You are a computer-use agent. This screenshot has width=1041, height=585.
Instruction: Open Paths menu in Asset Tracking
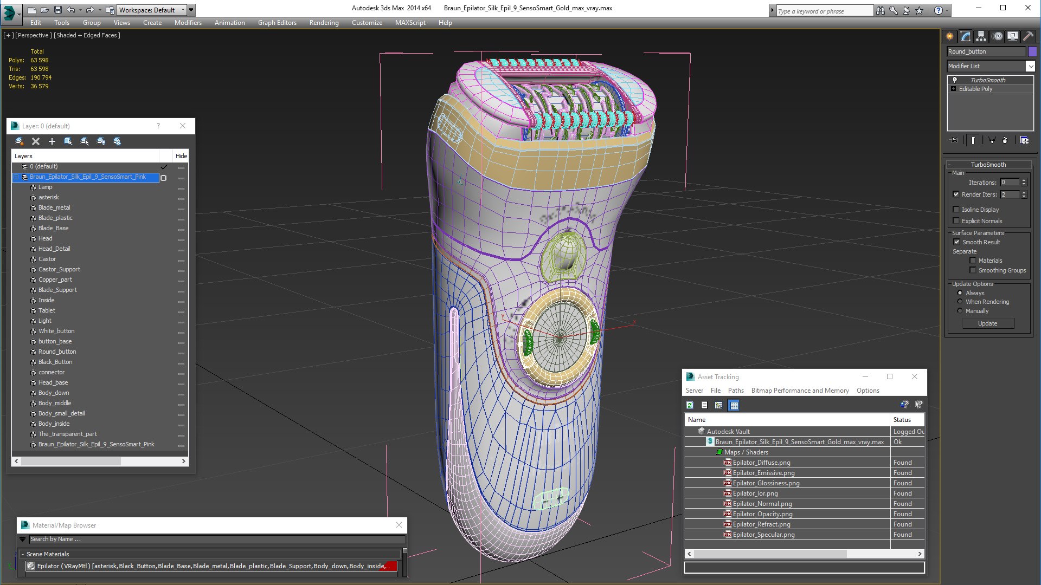click(736, 391)
